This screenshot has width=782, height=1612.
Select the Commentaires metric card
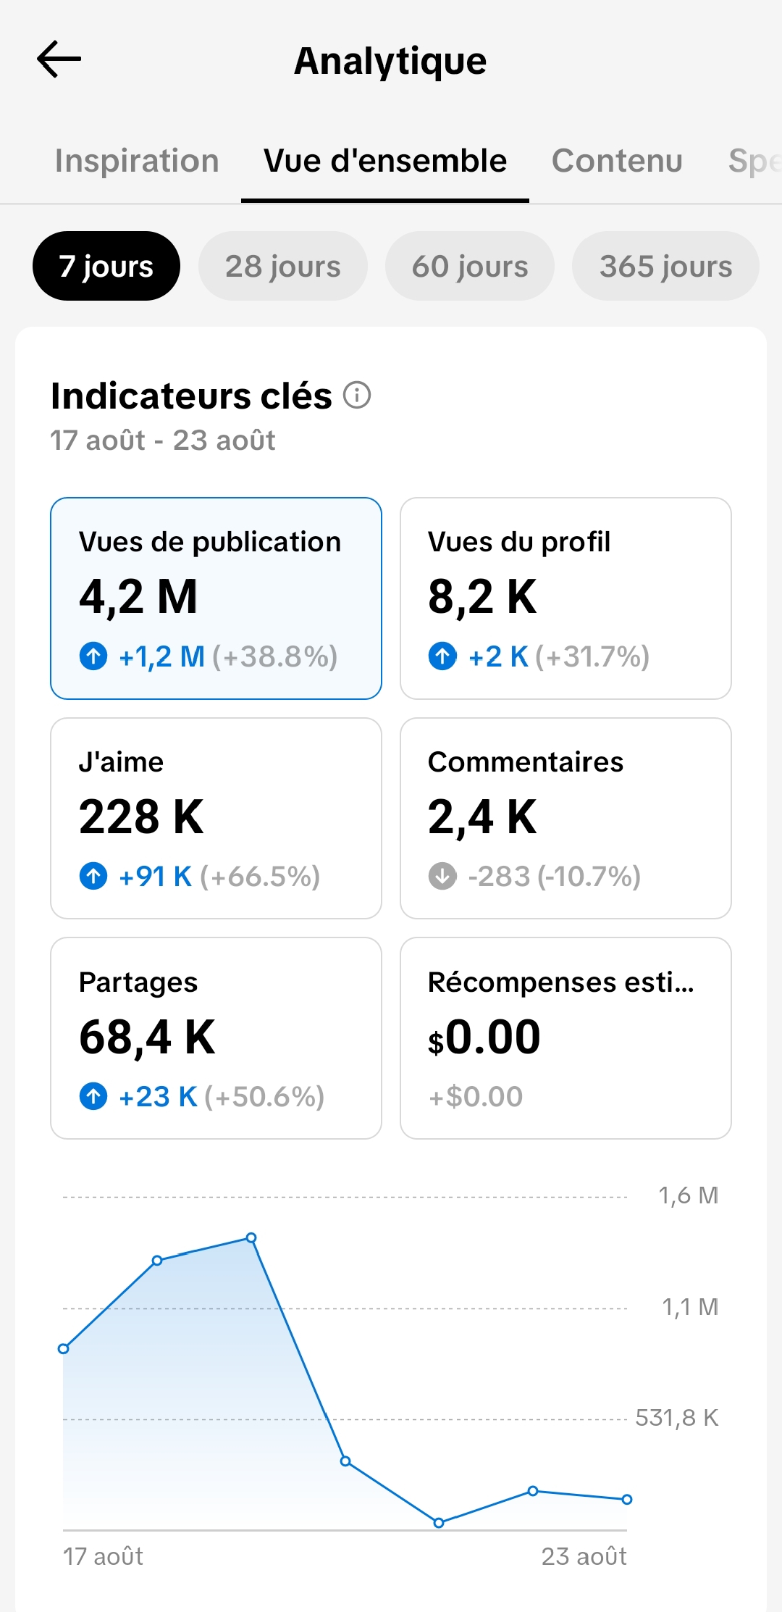tap(566, 819)
